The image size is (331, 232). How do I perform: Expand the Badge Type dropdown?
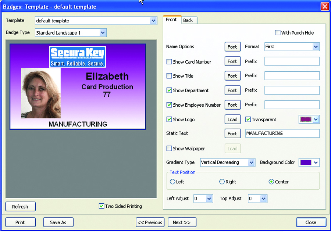103,33
